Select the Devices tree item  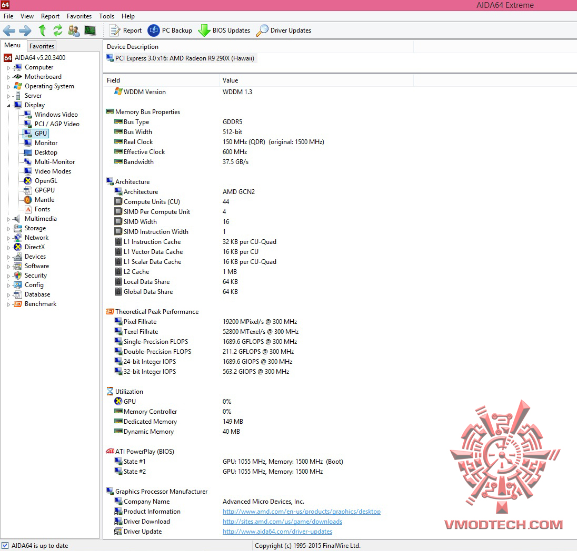click(x=35, y=257)
